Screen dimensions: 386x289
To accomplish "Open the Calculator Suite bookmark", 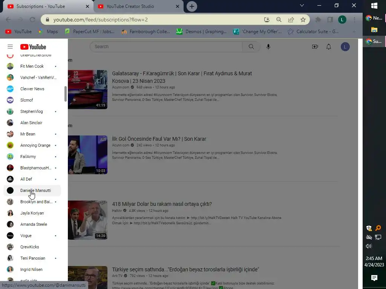I will click(x=313, y=32).
